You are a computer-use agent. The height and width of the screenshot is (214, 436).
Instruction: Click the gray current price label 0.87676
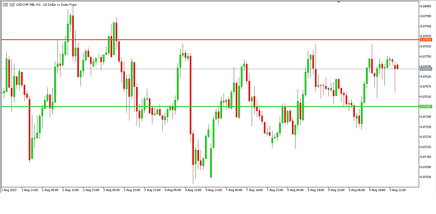pyautogui.click(x=426, y=69)
